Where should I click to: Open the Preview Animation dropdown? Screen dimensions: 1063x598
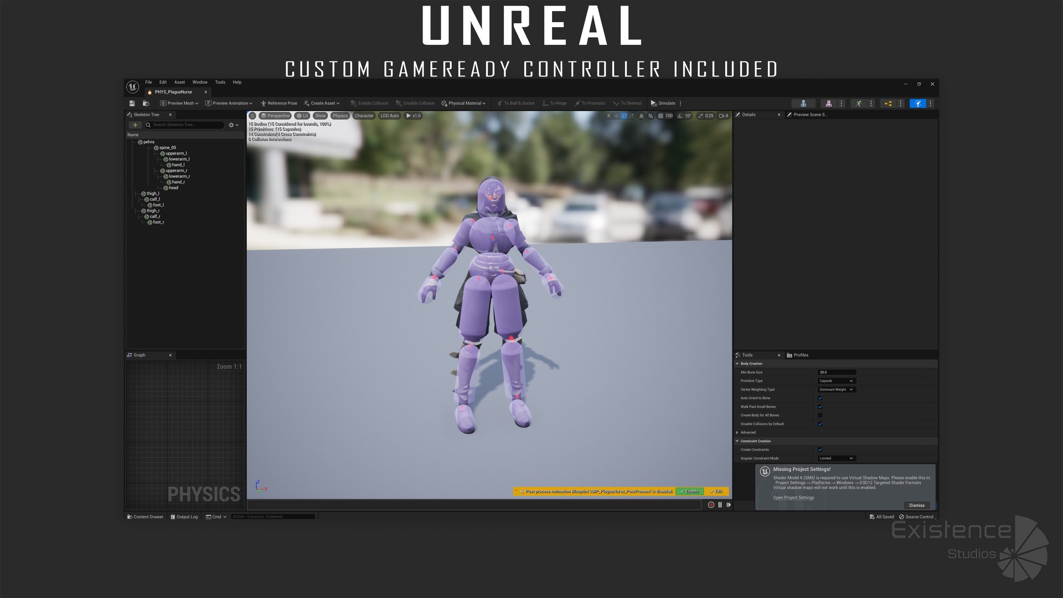[229, 103]
